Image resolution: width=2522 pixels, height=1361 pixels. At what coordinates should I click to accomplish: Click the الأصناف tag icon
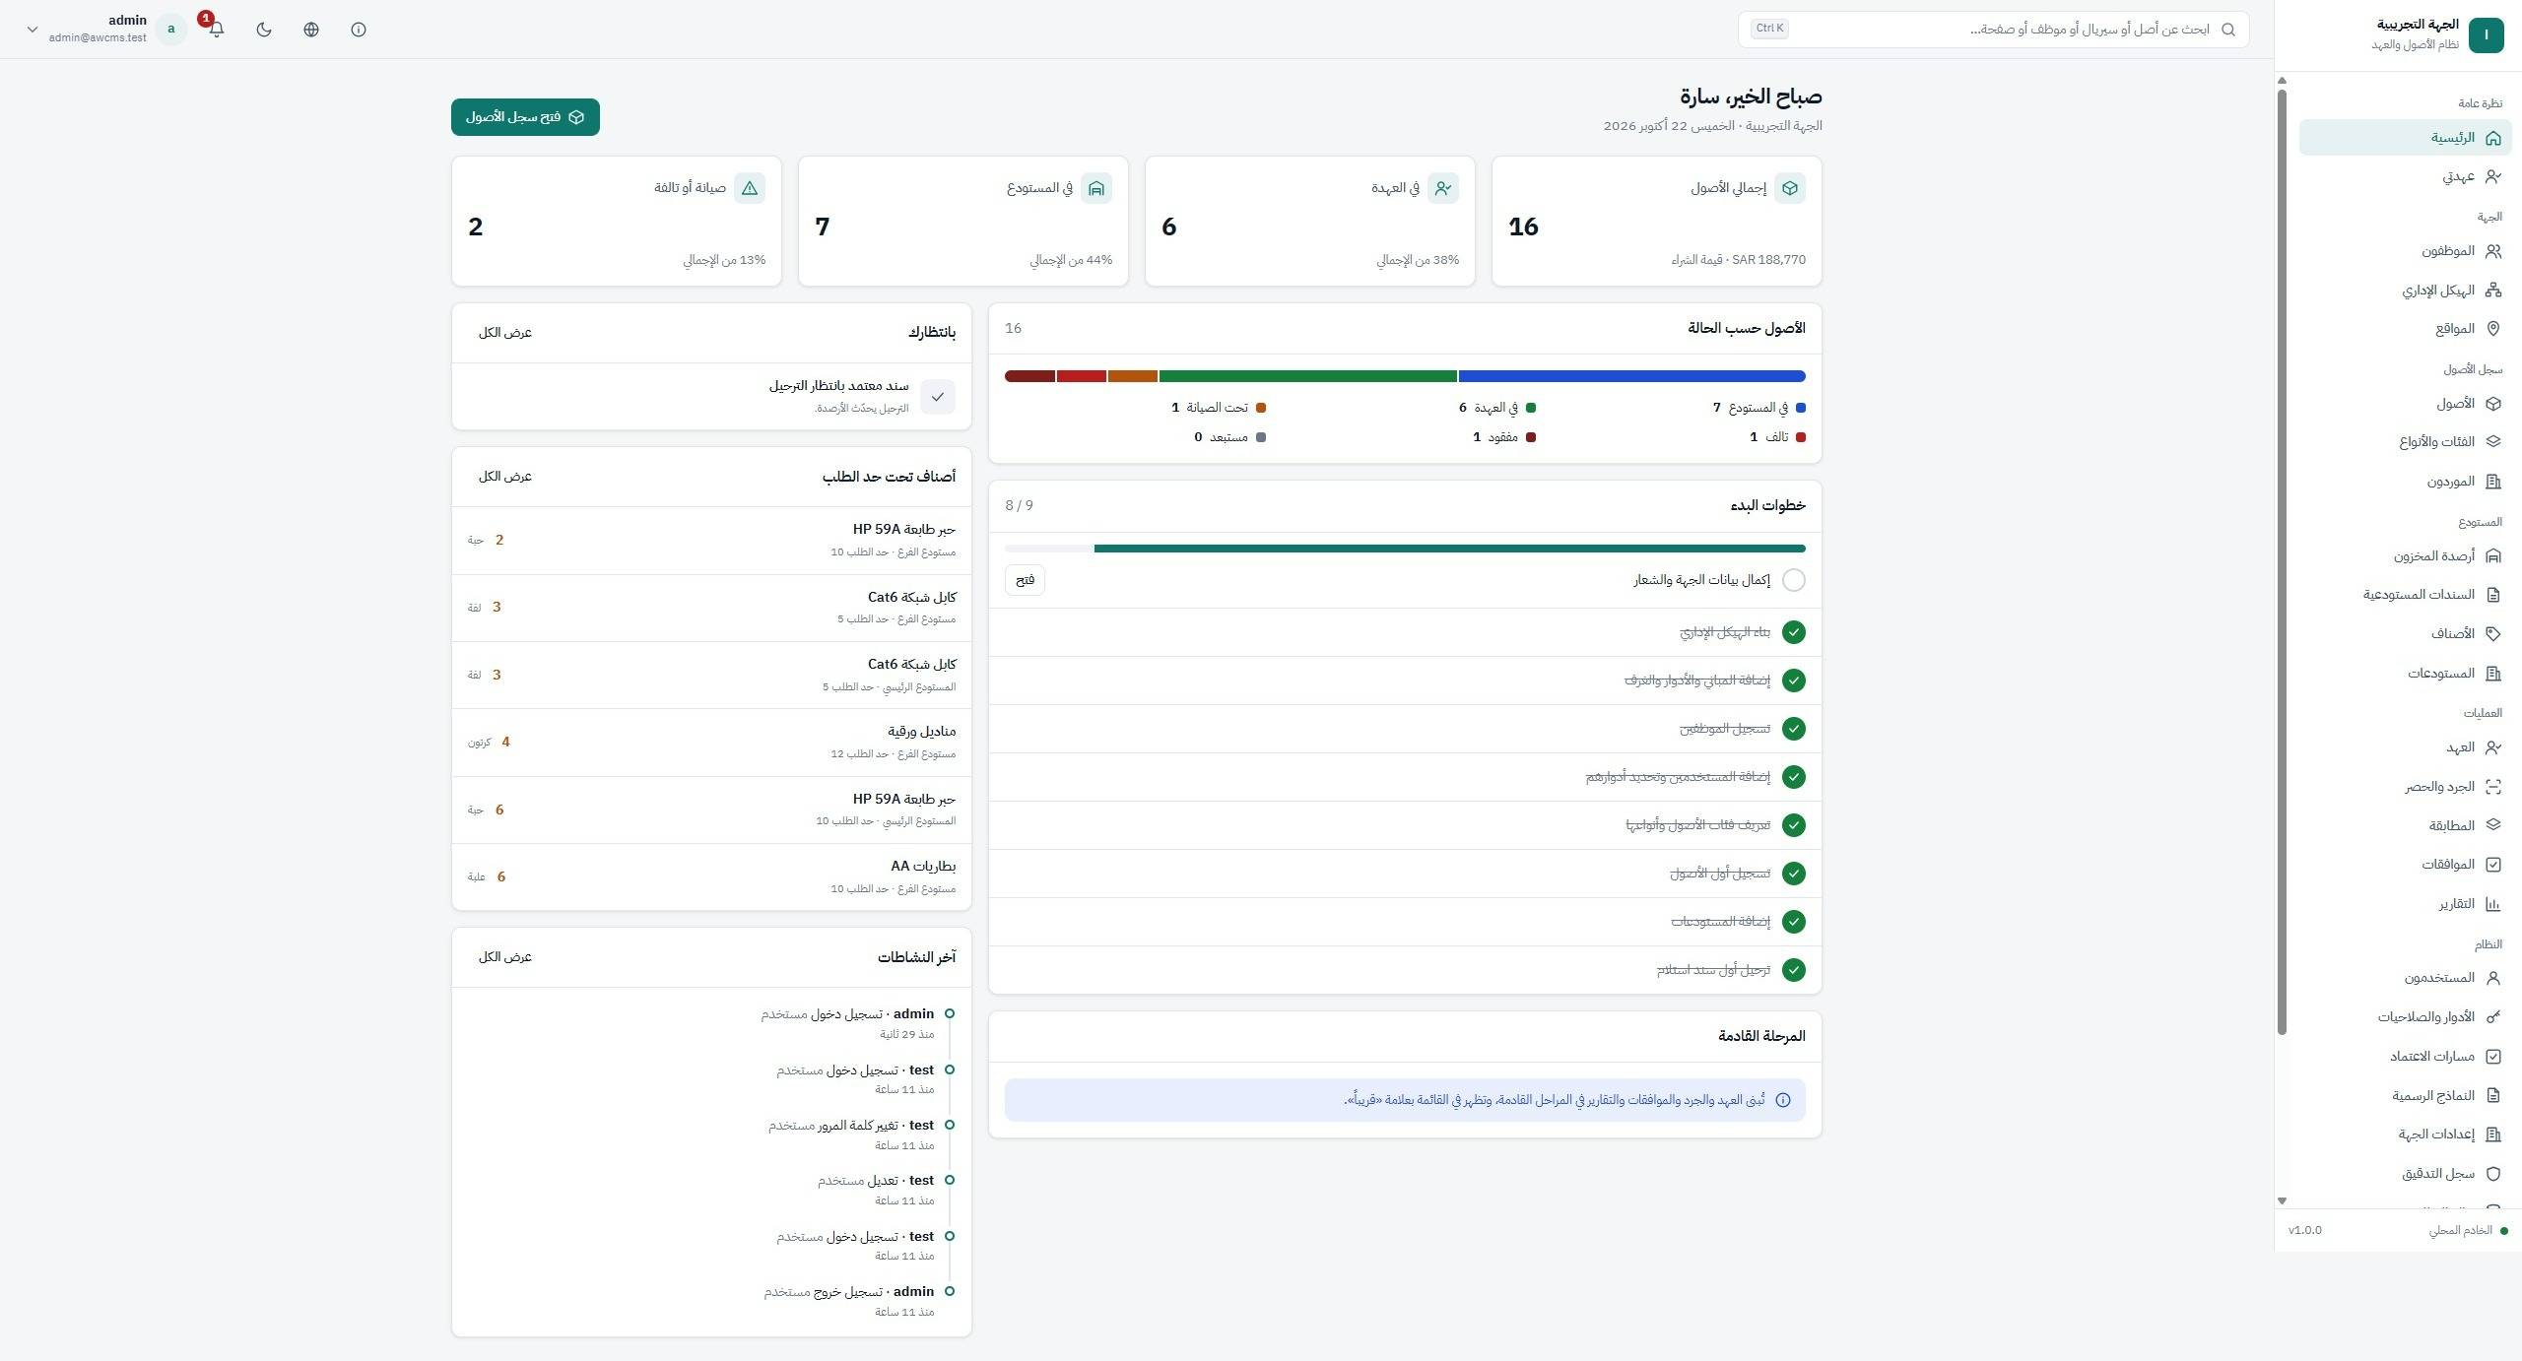click(x=2493, y=634)
